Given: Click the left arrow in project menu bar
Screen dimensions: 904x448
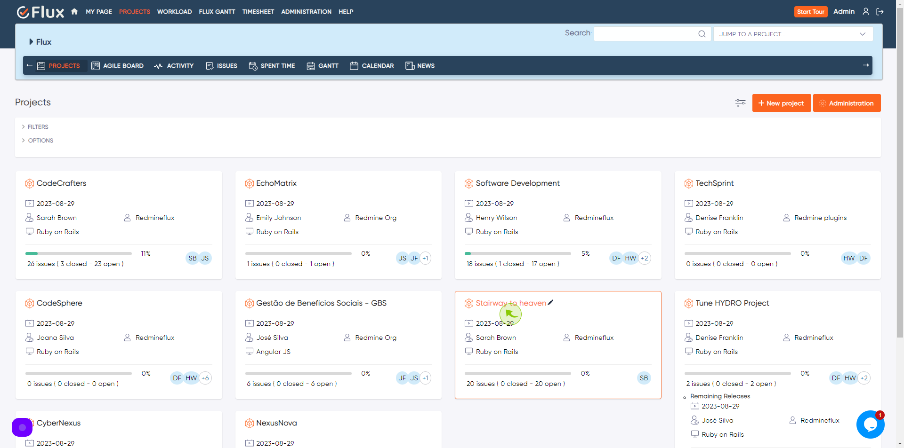Looking at the screenshot, I should [30, 65].
